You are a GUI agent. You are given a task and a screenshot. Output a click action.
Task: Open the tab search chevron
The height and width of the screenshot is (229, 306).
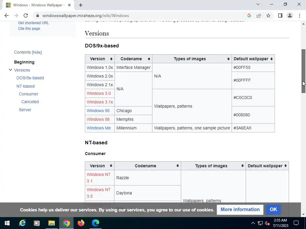click(258, 4)
